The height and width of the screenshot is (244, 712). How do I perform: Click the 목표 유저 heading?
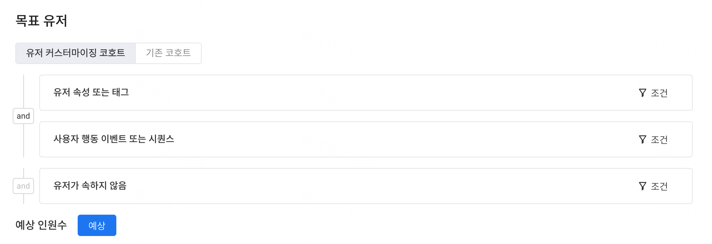(x=41, y=21)
